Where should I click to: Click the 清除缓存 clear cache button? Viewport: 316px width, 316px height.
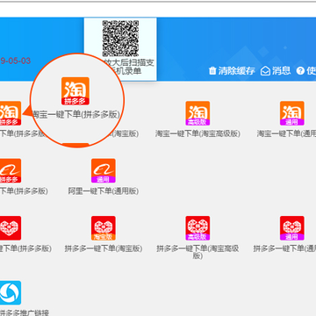(x=232, y=71)
